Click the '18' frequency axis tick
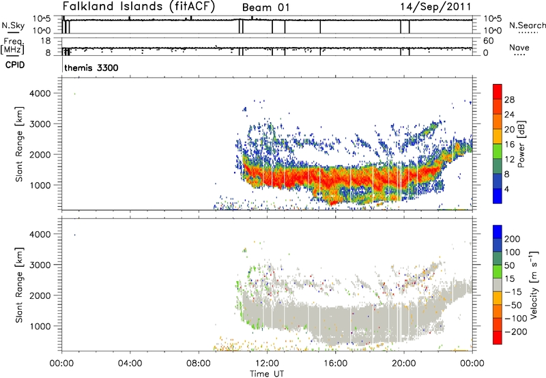Image resolution: width=546 pixels, height=378 pixels. [46, 41]
